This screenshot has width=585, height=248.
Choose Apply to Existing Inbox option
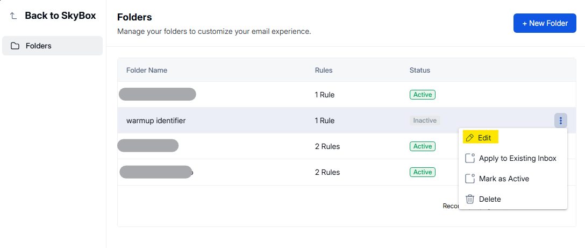tap(517, 158)
